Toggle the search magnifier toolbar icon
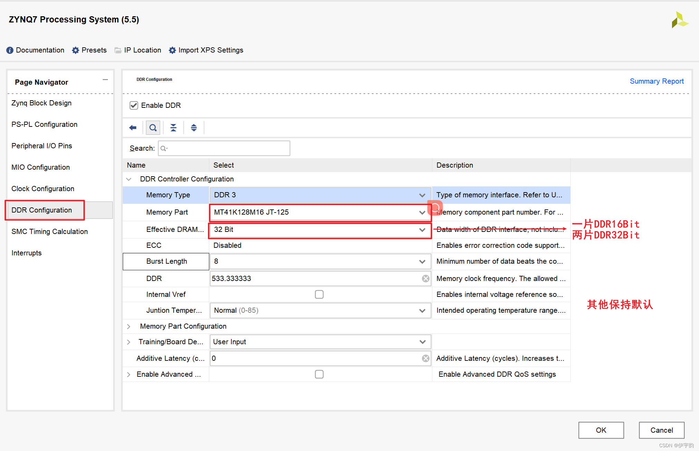This screenshot has height=451, width=699. 153,128
